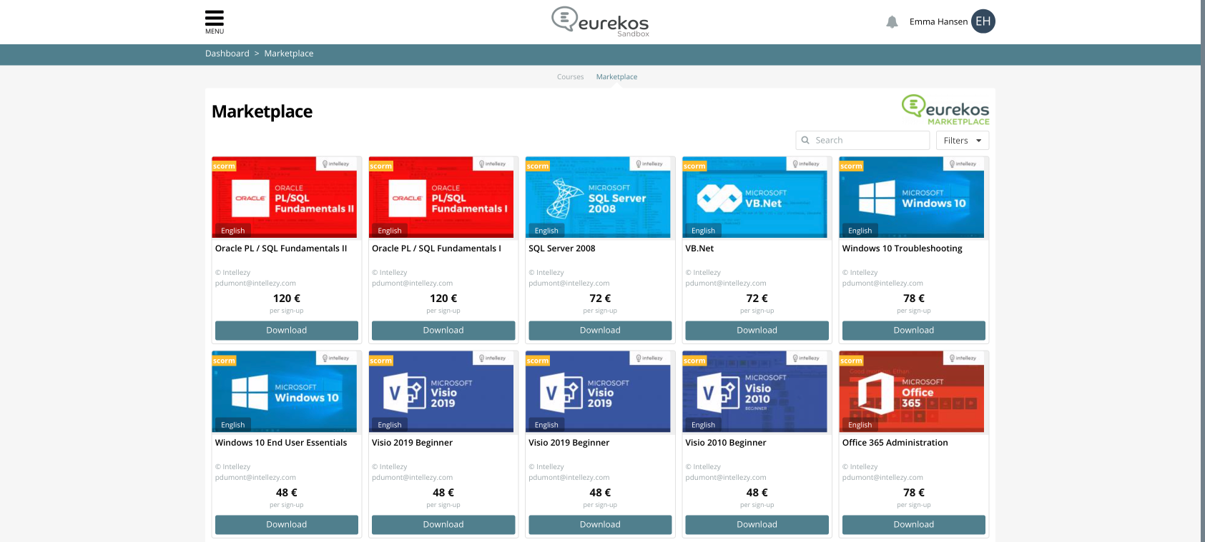Download Windows 10 End User Essentials
Viewport: 1205px width, 542px height.
pos(287,524)
